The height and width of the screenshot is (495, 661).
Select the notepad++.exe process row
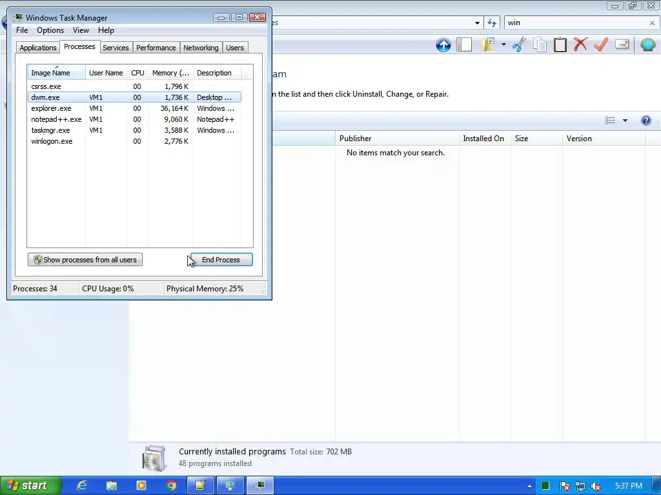[x=134, y=119]
